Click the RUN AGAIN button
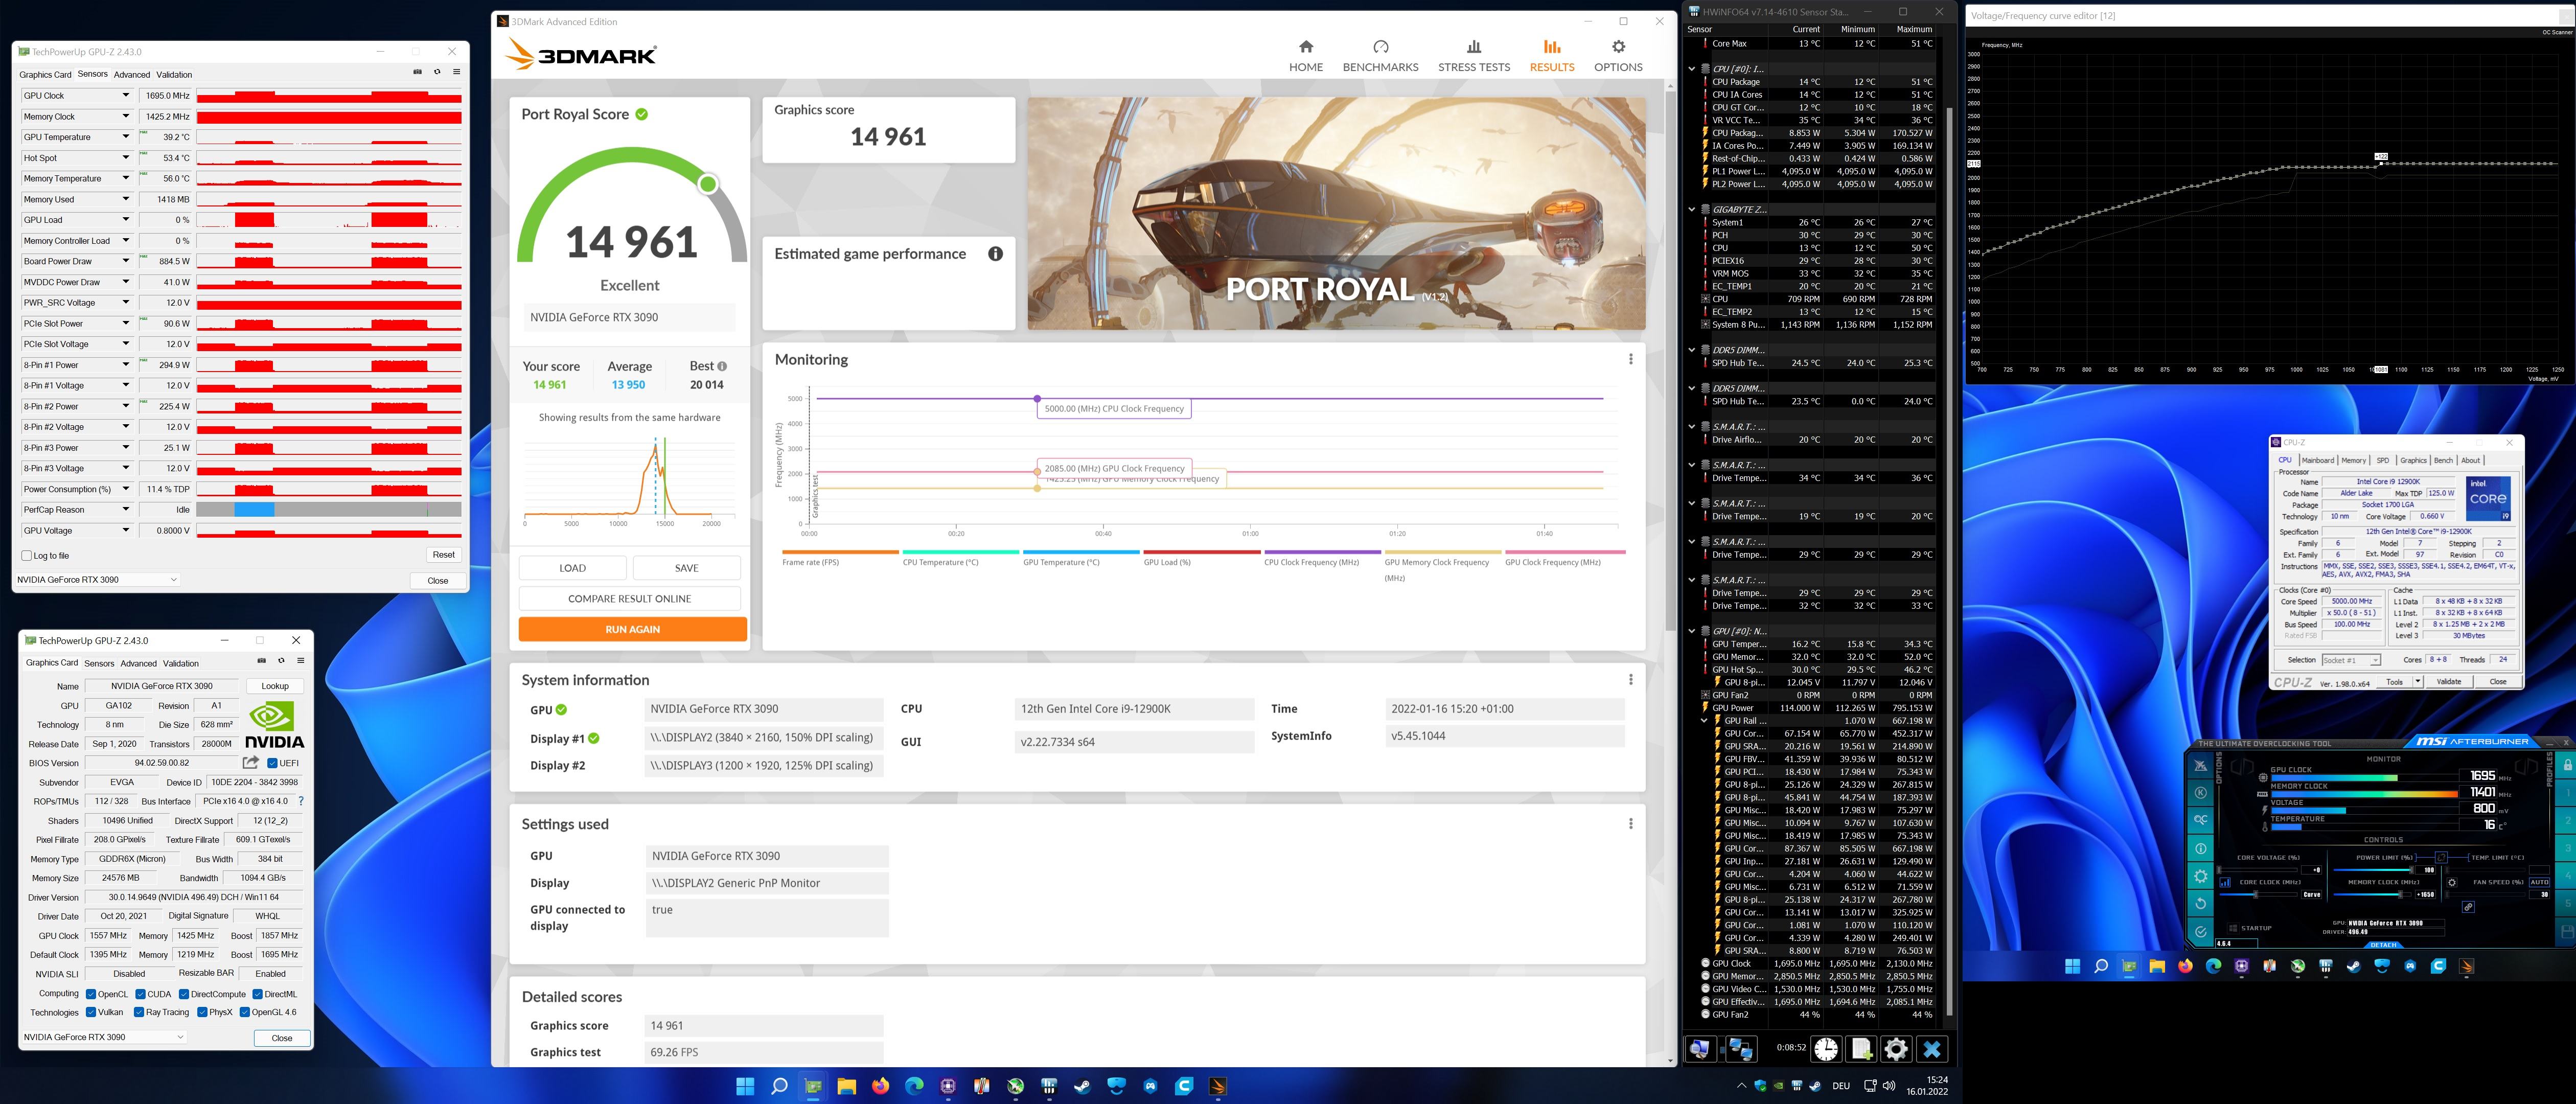Viewport: 2576px width, 1104px height. [x=632, y=629]
